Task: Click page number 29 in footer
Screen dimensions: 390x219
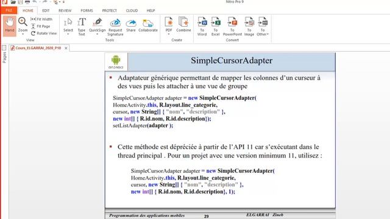Action: 207,217
